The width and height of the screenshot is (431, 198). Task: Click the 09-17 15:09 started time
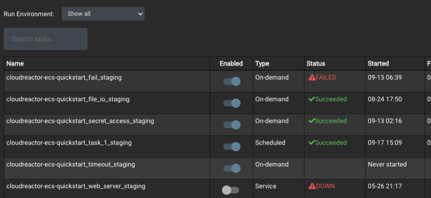click(385, 143)
